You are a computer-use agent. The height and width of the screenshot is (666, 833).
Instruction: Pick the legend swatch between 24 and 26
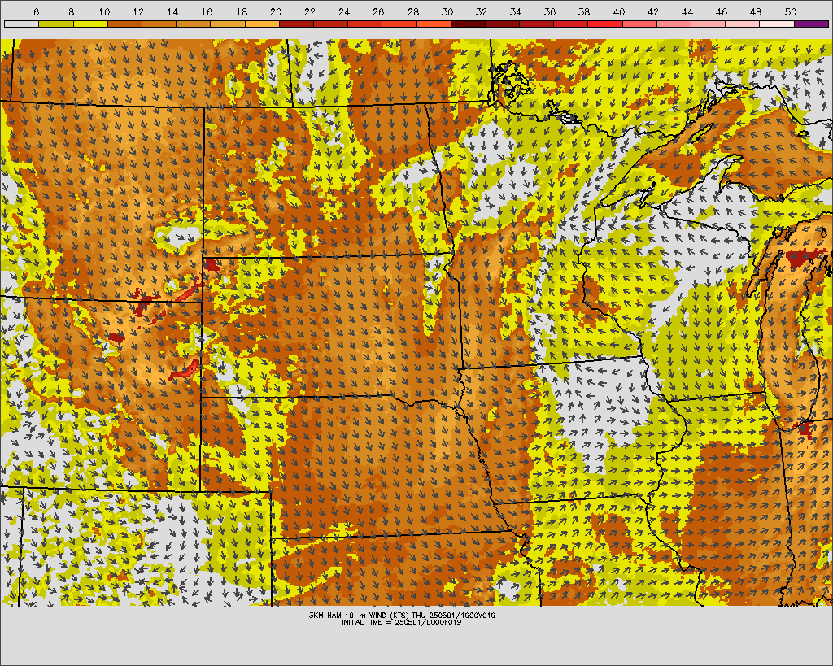[365, 24]
